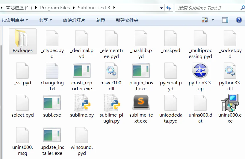Screen dimensions: 245x159
Task: Select the _socket.pyd file icon
Action: pos(230,38)
